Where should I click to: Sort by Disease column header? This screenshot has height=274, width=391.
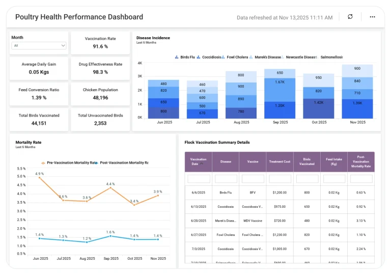pos(226,162)
